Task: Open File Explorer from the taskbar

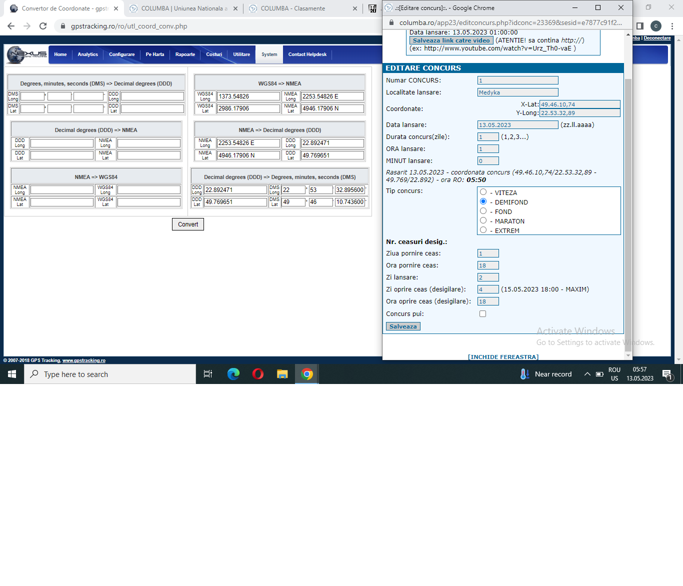Action: 282,374
